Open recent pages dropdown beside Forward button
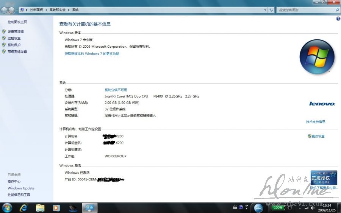Screen dimensions: 341x213 tap(17, 10)
